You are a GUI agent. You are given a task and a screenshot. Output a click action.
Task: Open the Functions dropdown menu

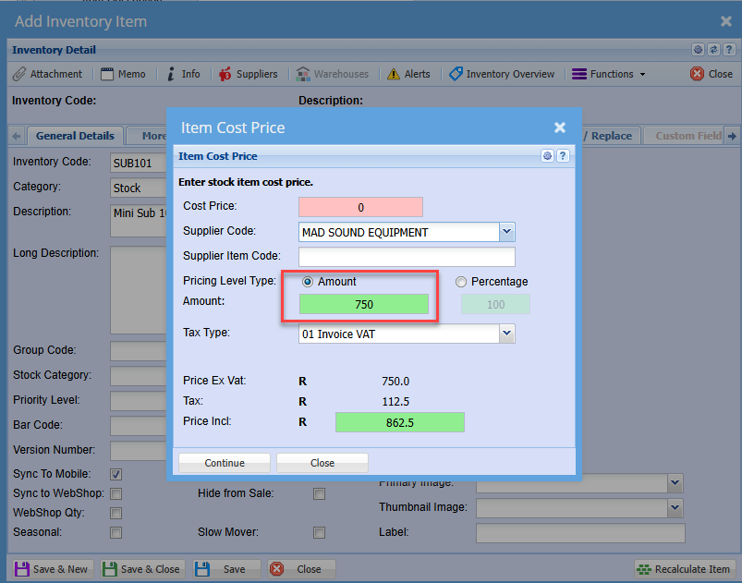click(610, 74)
